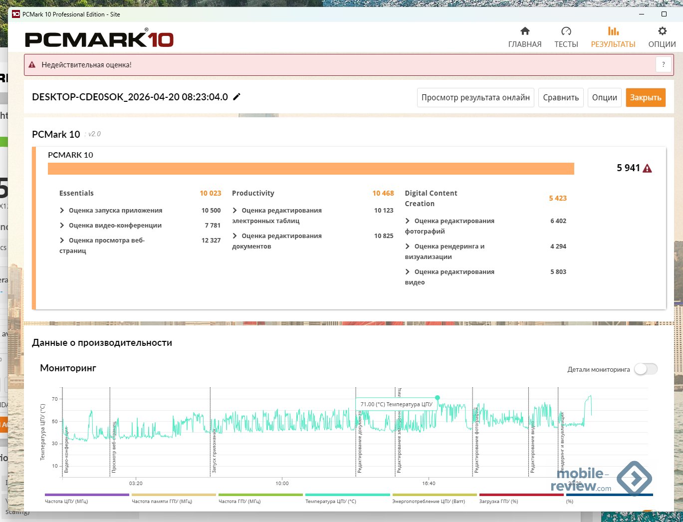Expand Оценка рендеринга и визуализации row
This screenshot has width=683, height=522.
tap(408, 247)
